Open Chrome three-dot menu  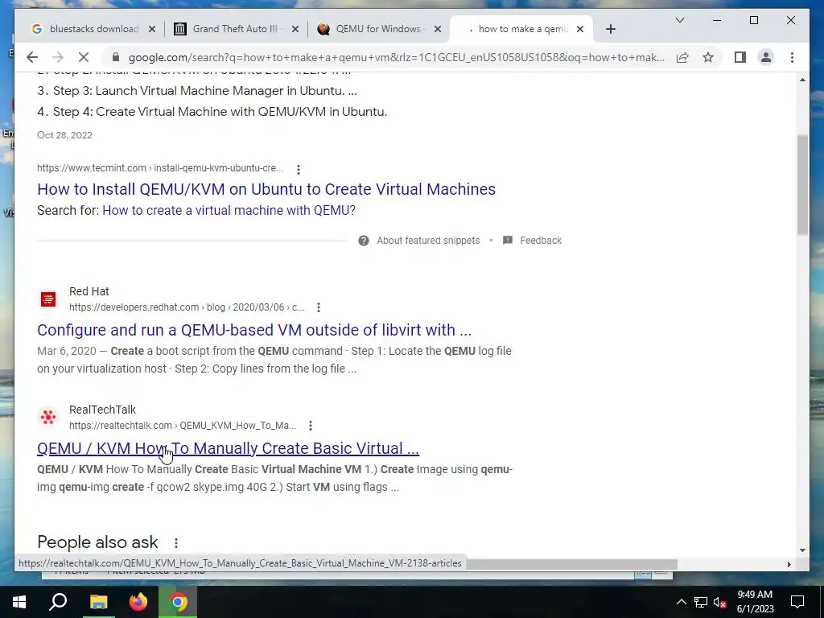tap(792, 57)
